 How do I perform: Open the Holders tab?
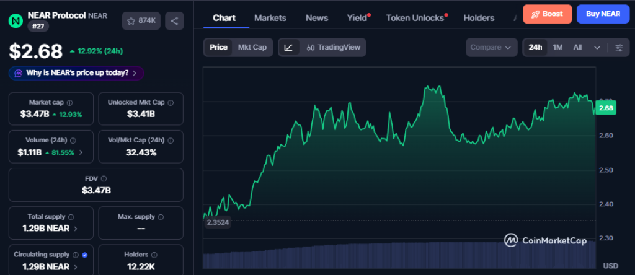479,18
